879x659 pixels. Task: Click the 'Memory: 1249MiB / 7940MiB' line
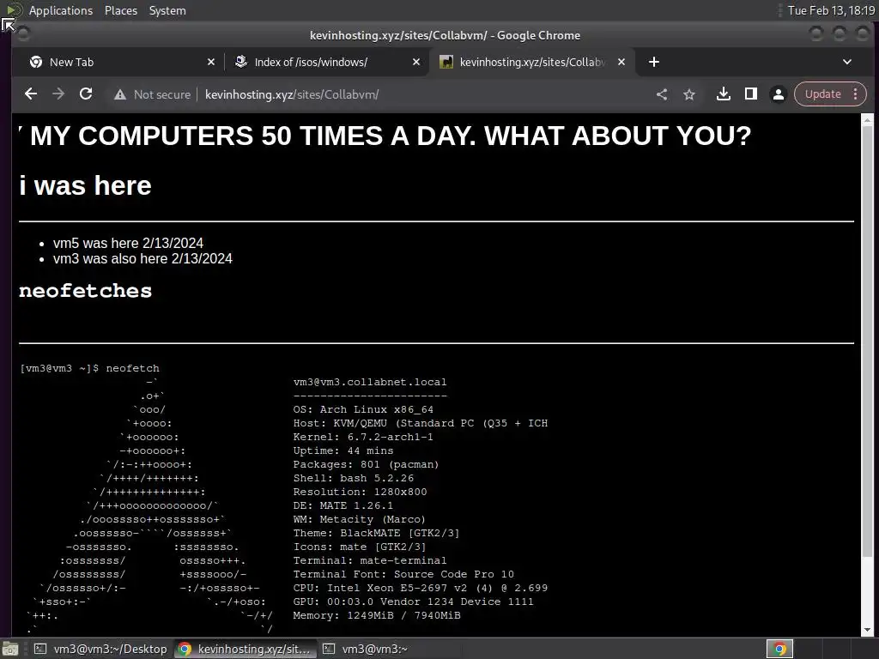(x=377, y=615)
